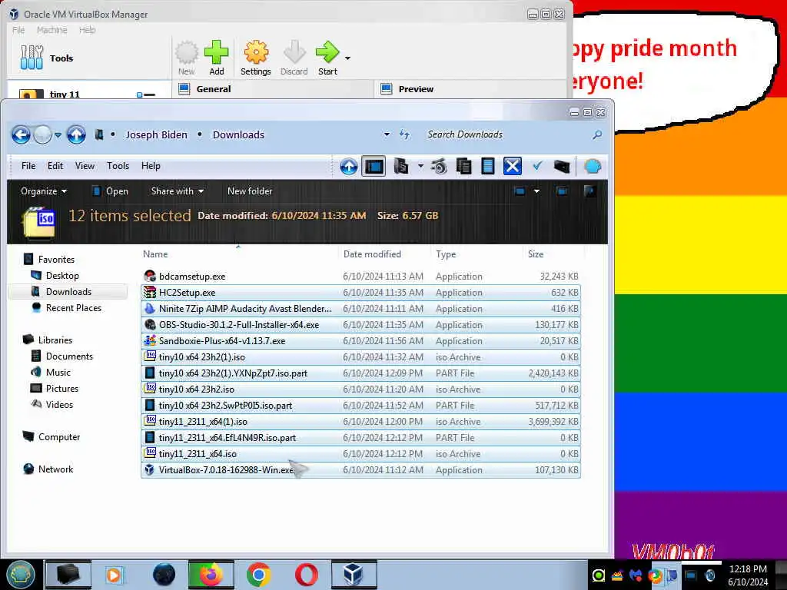Screen dimensions: 787x590
Task: Click Downloads in the address breadcrumb
Action: point(238,134)
